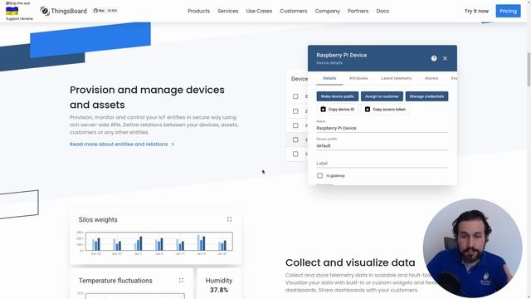
Task: Click the ThingsBoard logo
Action: 63,11
